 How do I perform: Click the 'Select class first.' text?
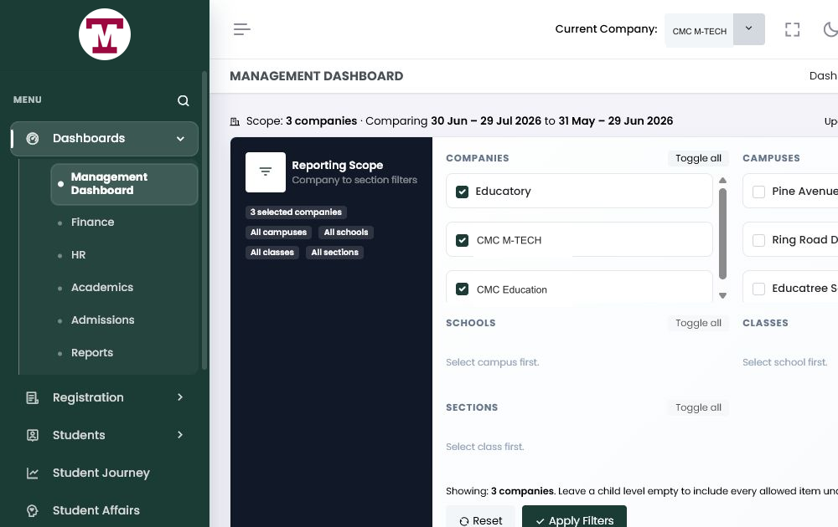click(484, 447)
